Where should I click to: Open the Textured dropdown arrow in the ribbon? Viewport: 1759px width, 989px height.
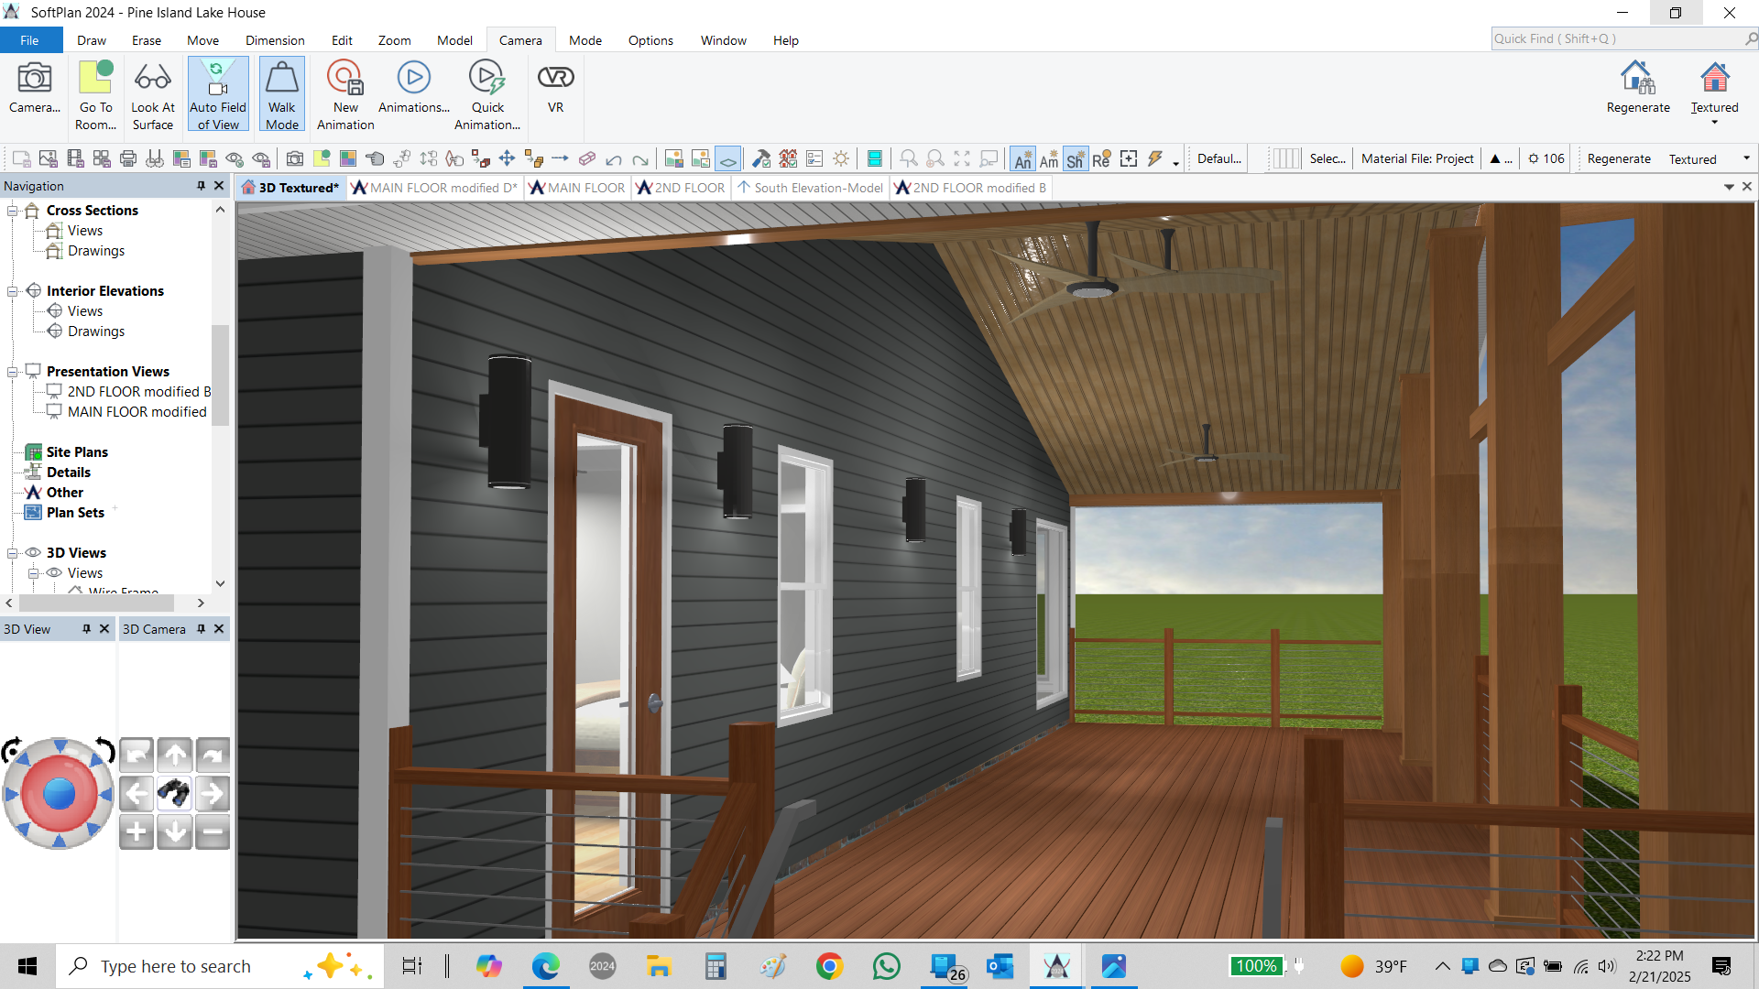(x=1714, y=123)
